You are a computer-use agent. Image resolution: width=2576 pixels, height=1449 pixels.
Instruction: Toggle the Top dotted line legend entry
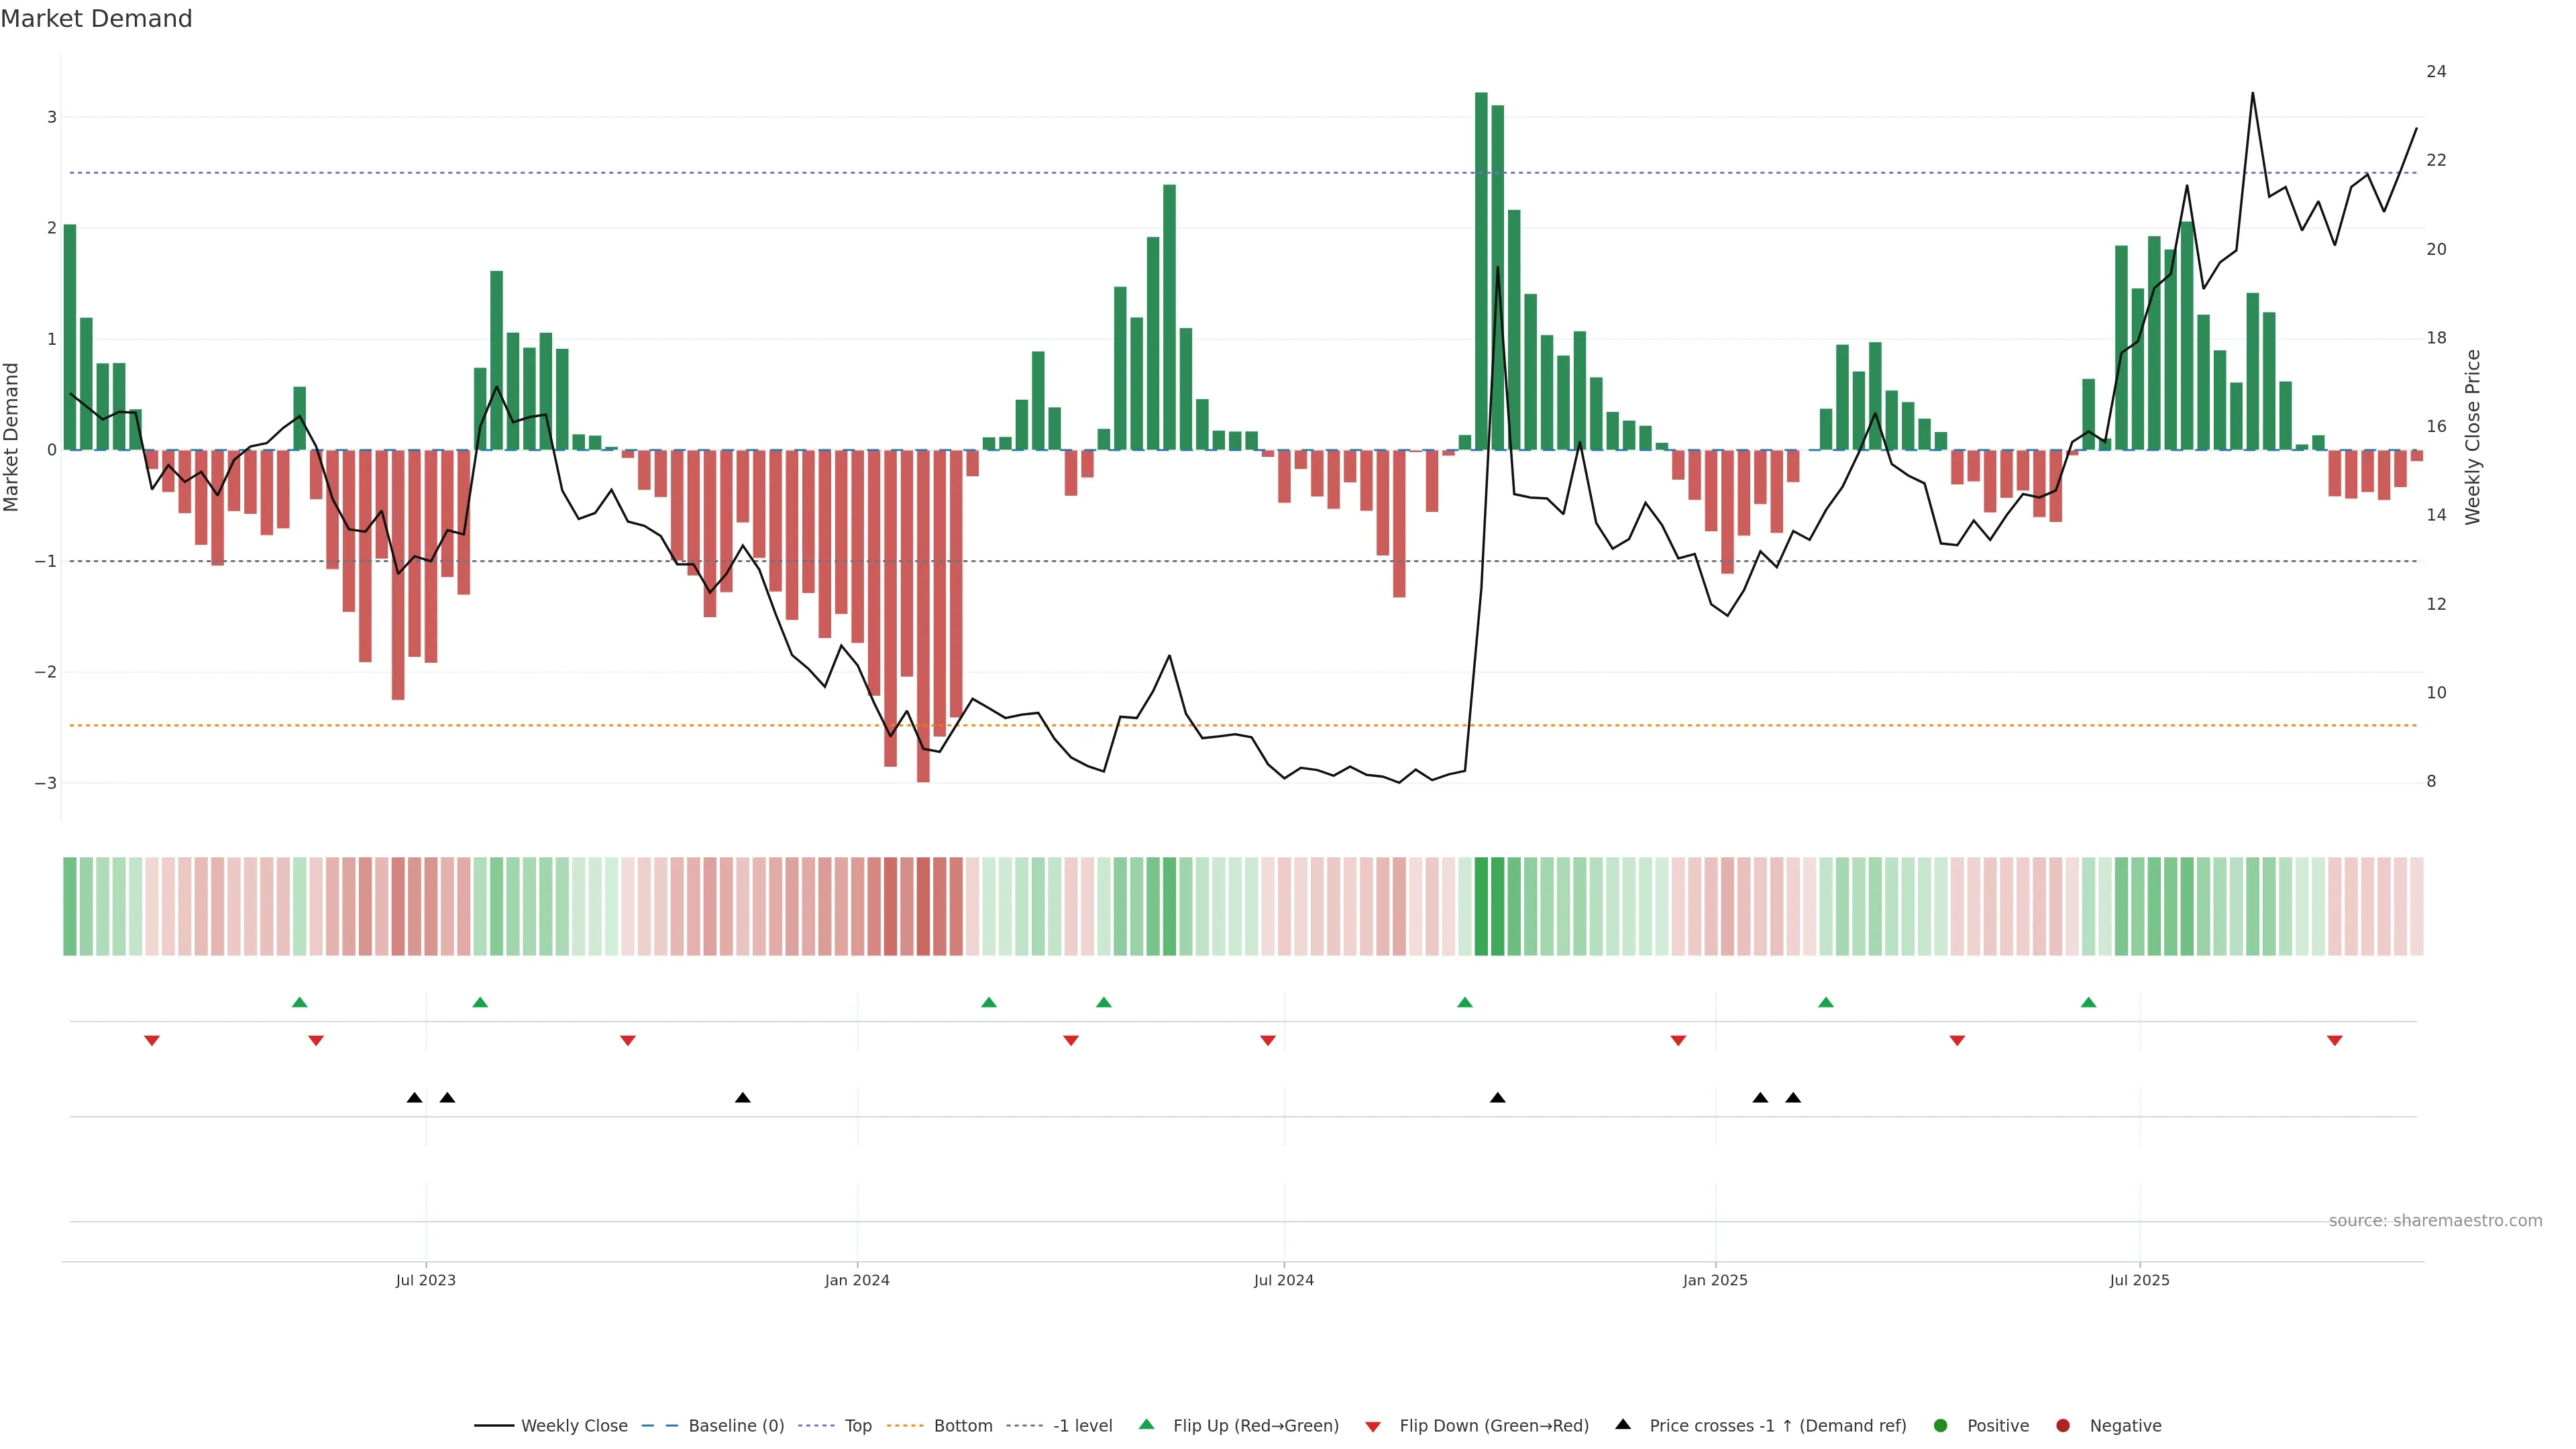pyautogui.click(x=857, y=1425)
